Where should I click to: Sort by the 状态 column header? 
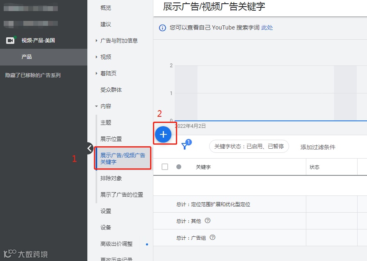(315, 167)
